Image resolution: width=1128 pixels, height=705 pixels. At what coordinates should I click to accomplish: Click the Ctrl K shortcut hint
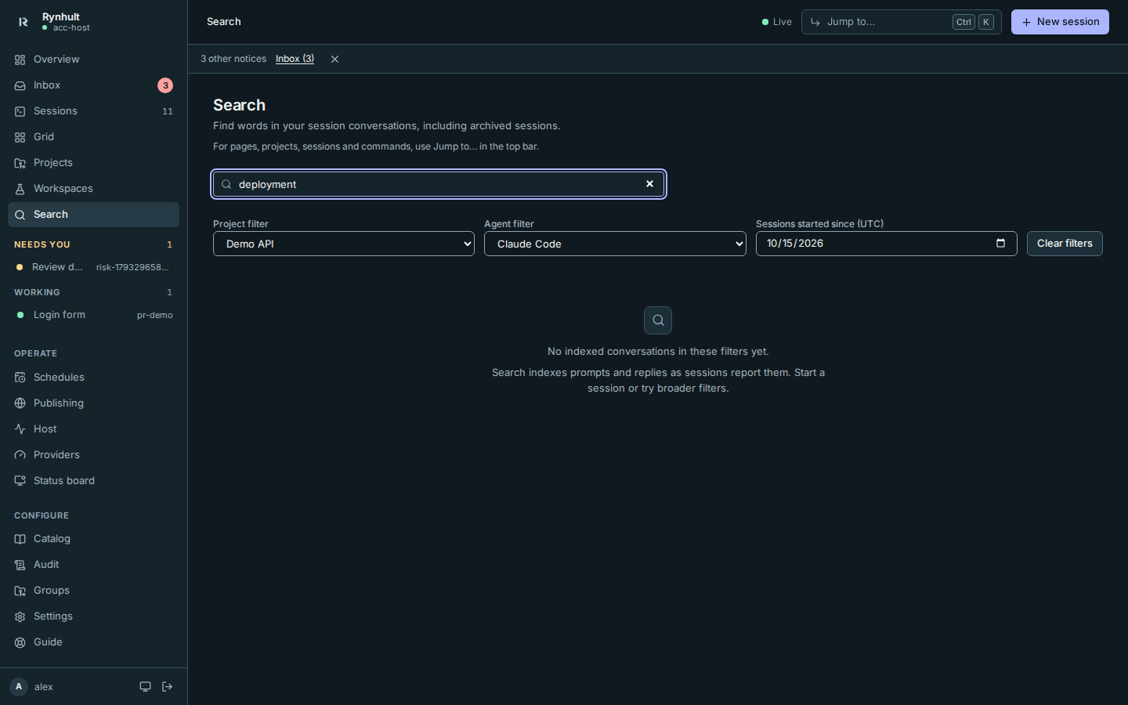click(x=973, y=22)
